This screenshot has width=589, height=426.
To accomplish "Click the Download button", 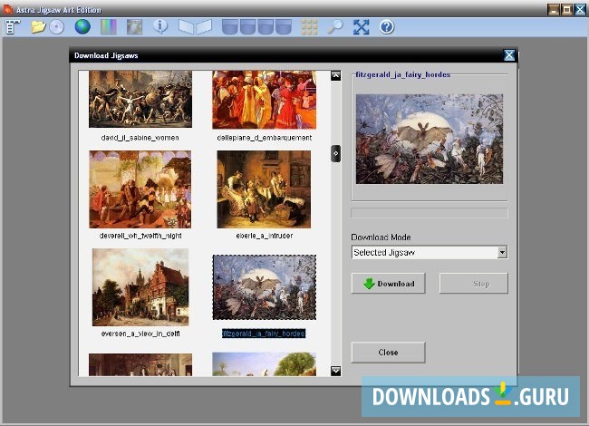I will coord(389,284).
